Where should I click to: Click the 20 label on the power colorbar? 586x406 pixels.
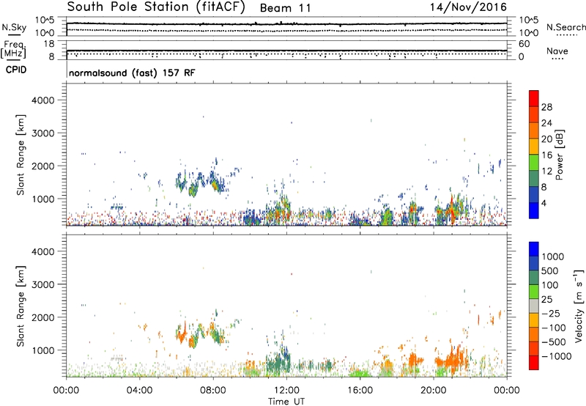click(x=546, y=139)
